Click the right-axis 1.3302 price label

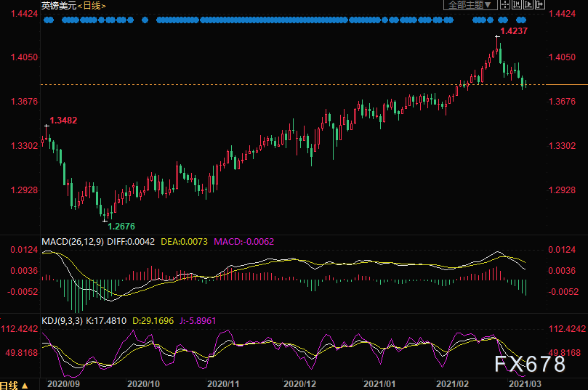pyautogui.click(x=562, y=146)
